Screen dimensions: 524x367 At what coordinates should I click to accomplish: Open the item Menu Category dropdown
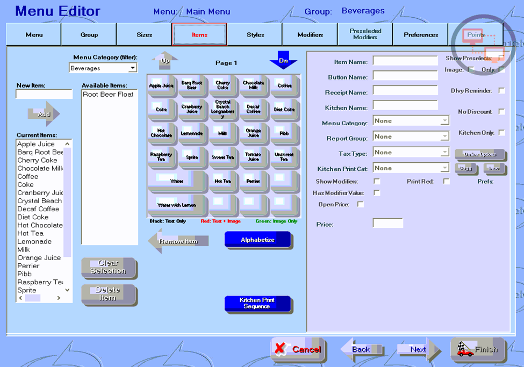(x=444, y=121)
